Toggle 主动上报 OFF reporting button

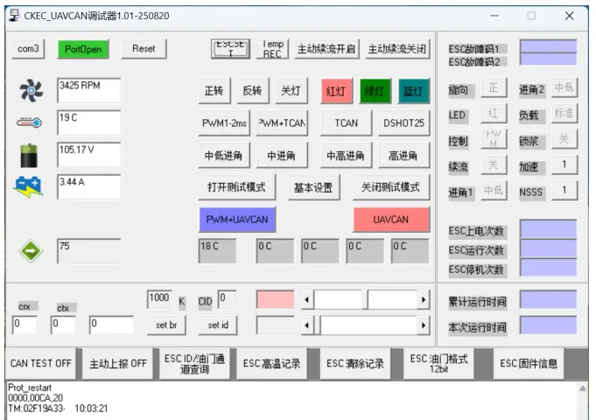click(x=118, y=364)
